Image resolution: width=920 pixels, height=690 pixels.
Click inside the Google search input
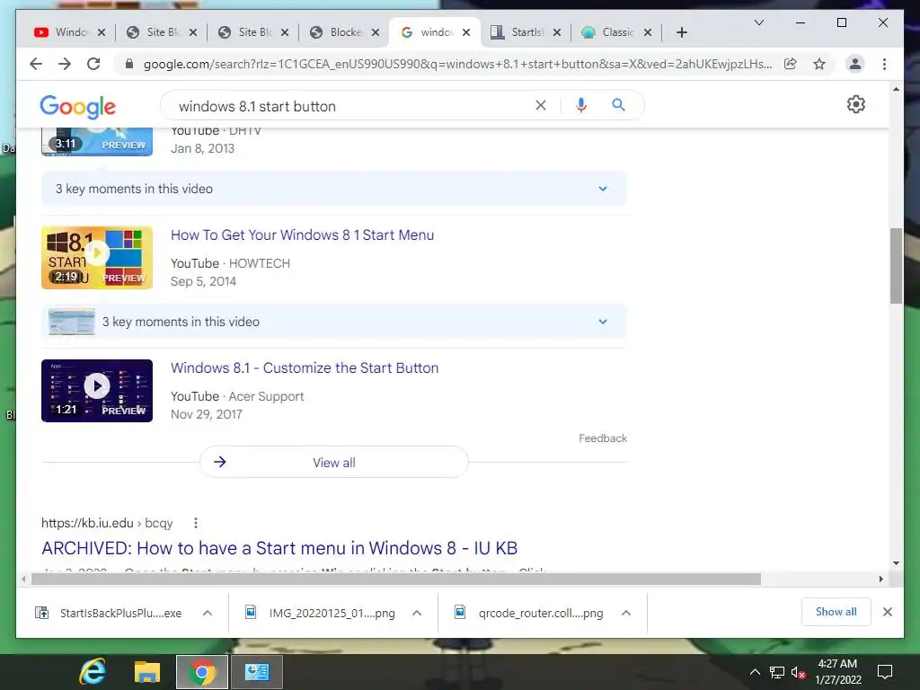point(352,106)
